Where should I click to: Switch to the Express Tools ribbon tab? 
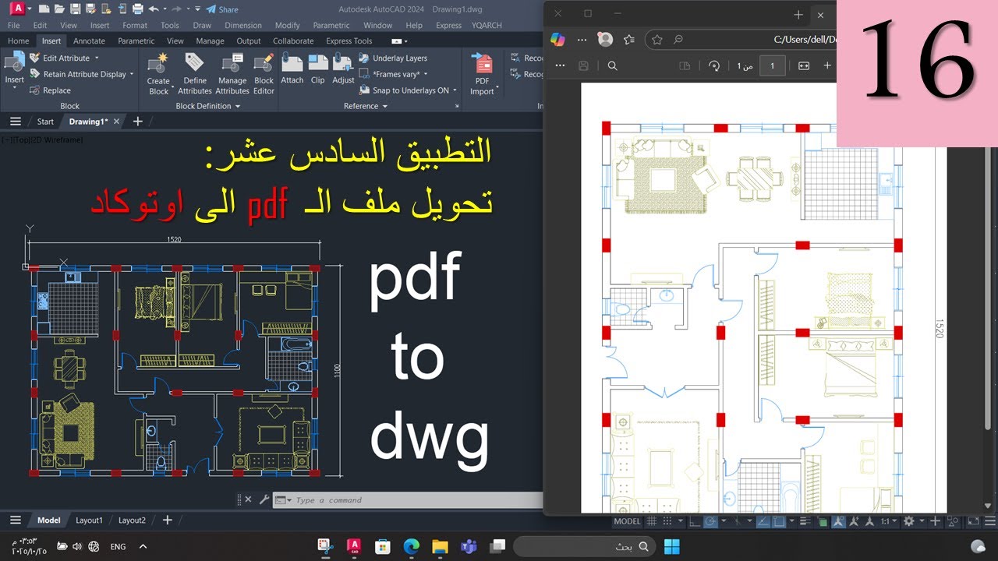coord(349,41)
